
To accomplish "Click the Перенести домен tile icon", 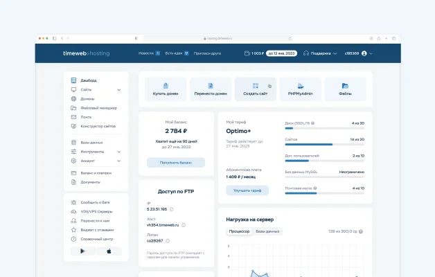I will (211, 86).
